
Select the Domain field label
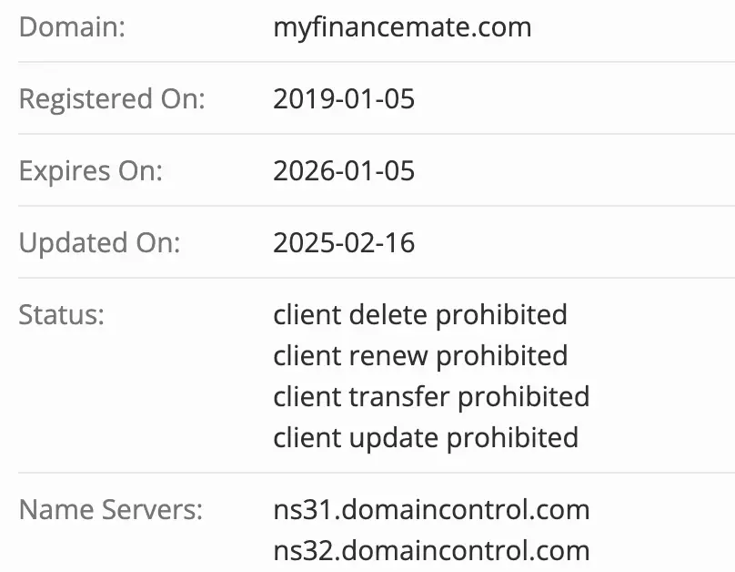point(72,26)
